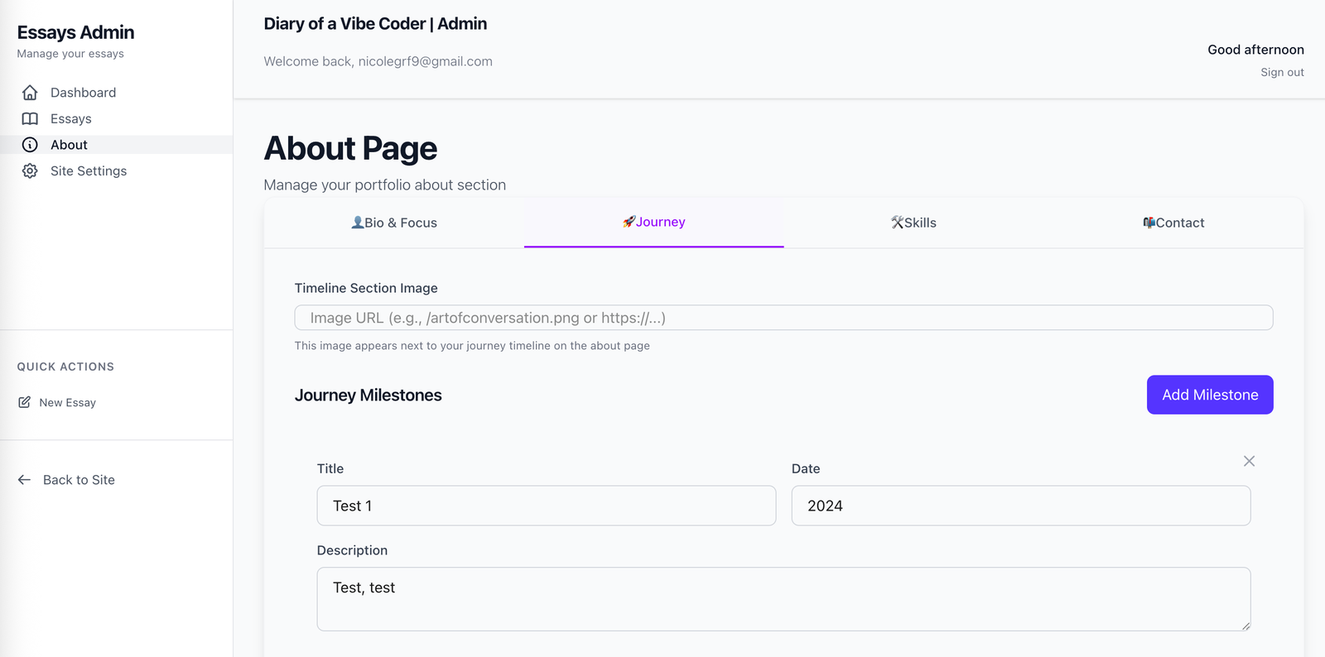This screenshot has height=657, width=1325.
Task: Click the New Essay pencil icon
Action: point(24,402)
